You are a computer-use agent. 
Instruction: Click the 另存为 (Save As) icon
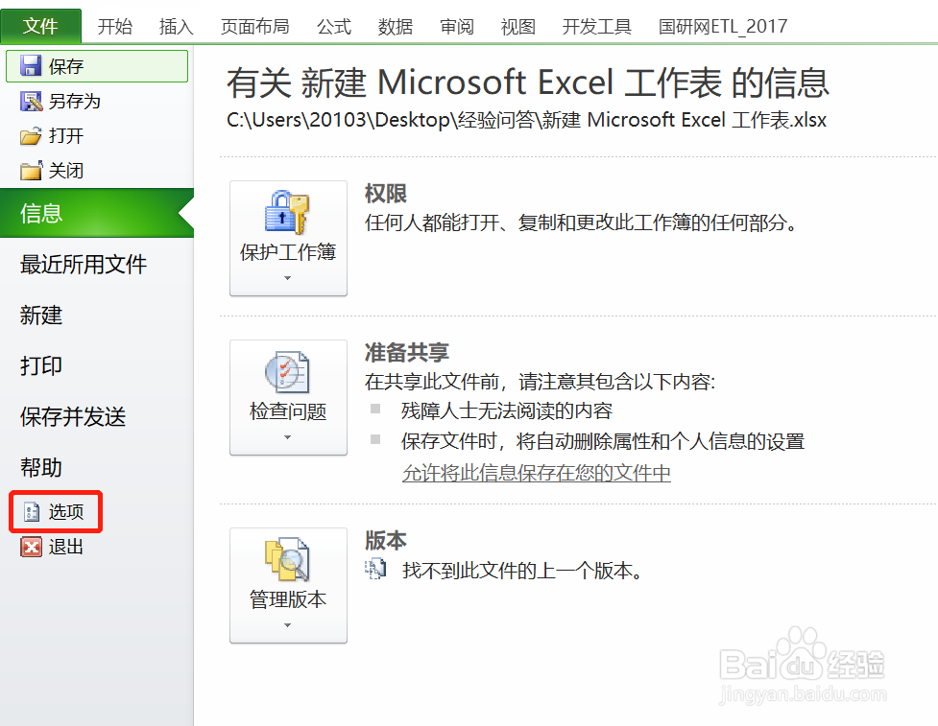click(x=33, y=101)
